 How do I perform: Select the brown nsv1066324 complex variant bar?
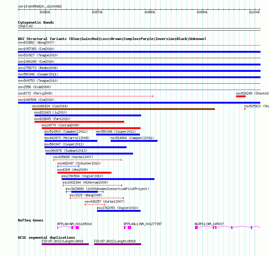point(123,109)
